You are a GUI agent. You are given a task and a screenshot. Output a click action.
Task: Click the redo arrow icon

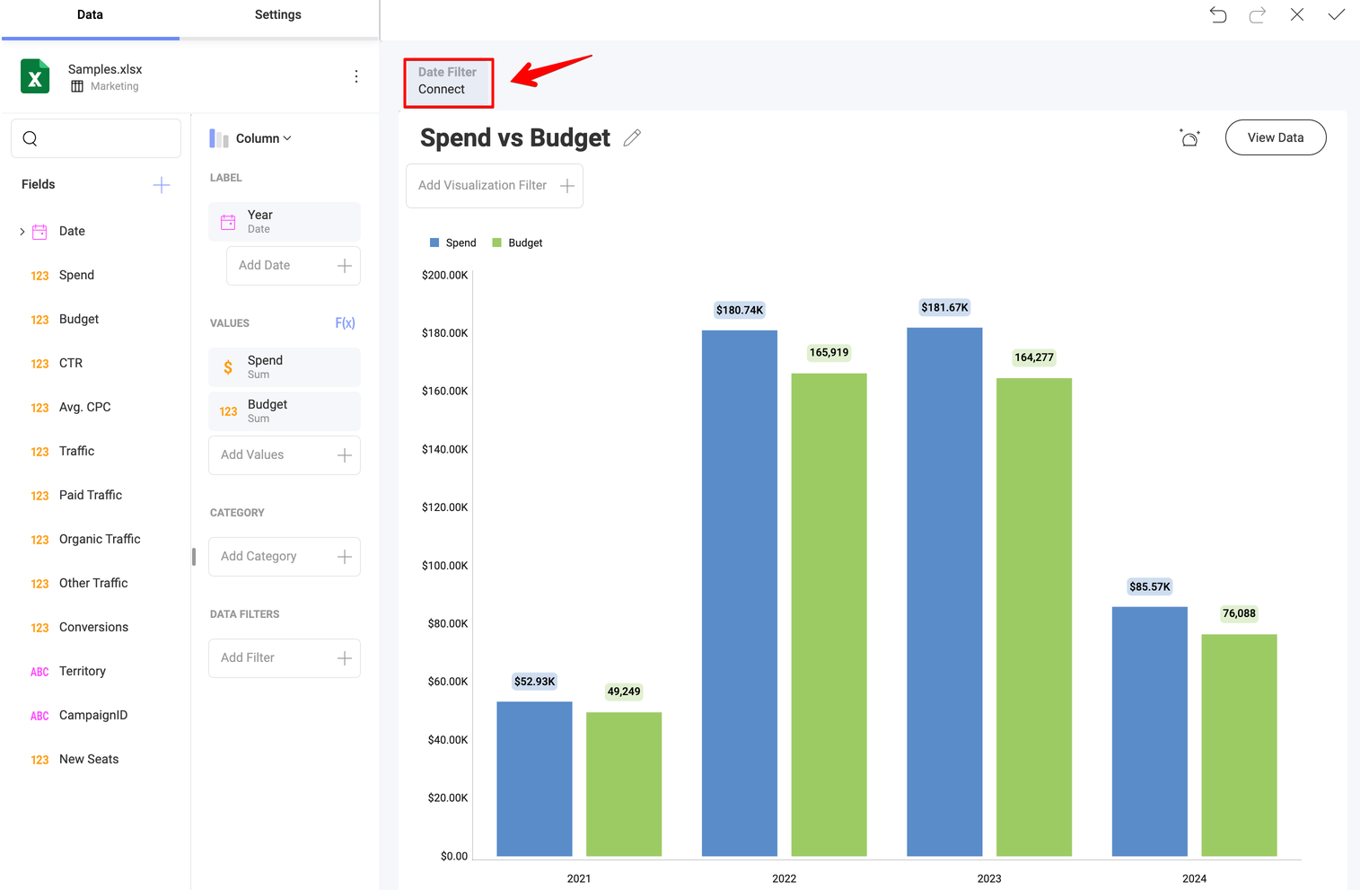(x=1258, y=14)
